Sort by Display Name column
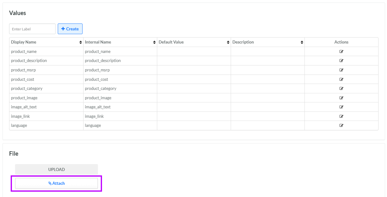387x197 pixels. click(x=81, y=42)
